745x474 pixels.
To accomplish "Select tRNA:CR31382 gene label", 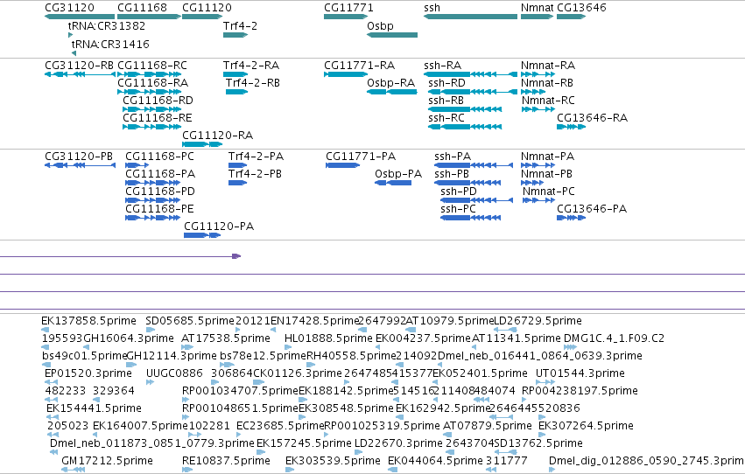I will [x=107, y=25].
